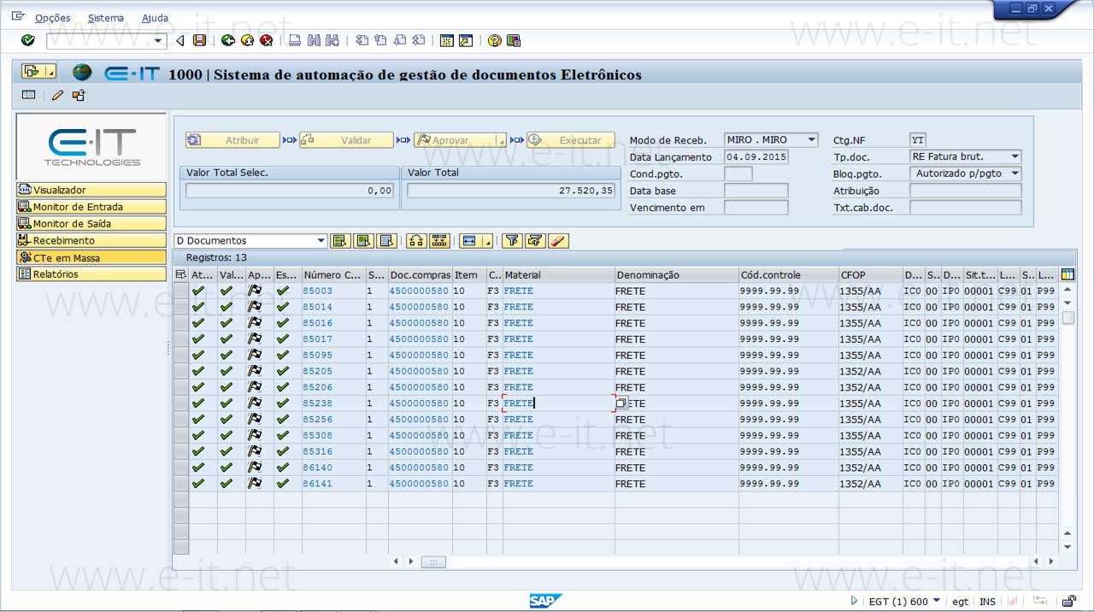The height and width of the screenshot is (612, 1094).
Task: Open CTe em Massa in the sidebar
Action: [x=91, y=257]
